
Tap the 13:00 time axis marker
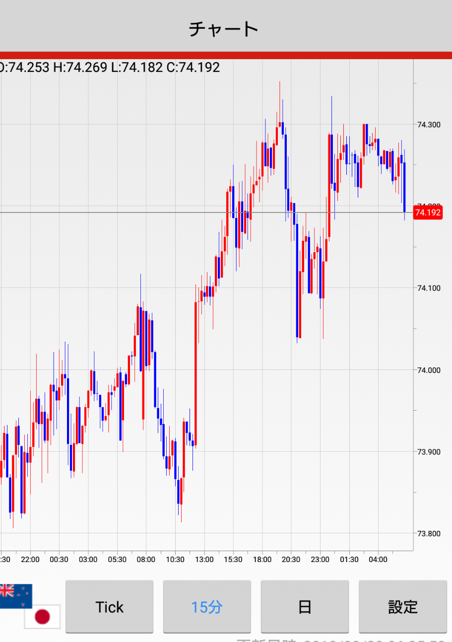click(x=204, y=560)
